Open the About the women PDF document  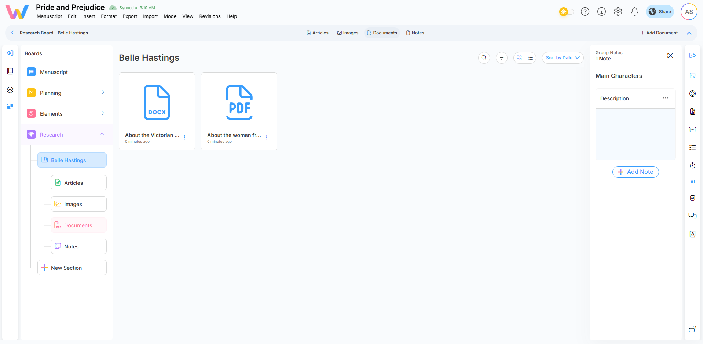tap(239, 106)
